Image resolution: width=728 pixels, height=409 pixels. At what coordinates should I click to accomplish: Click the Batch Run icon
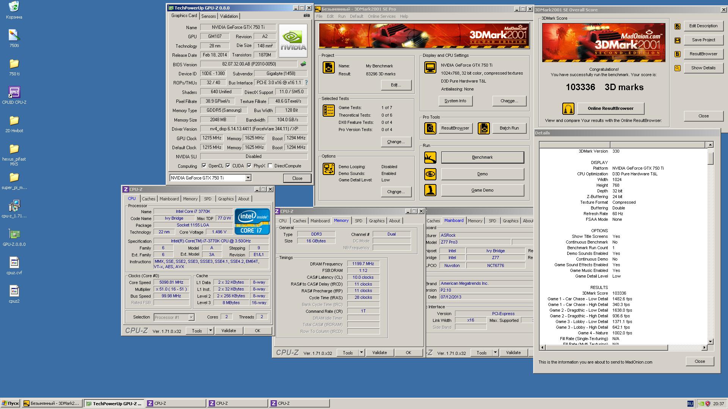pos(483,128)
